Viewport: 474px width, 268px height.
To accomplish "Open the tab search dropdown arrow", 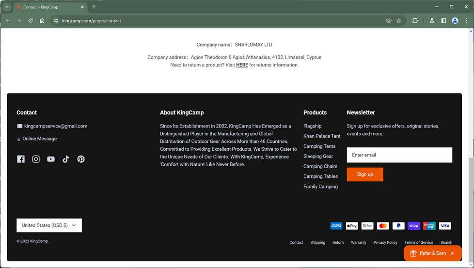I will (x=7, y=7).
